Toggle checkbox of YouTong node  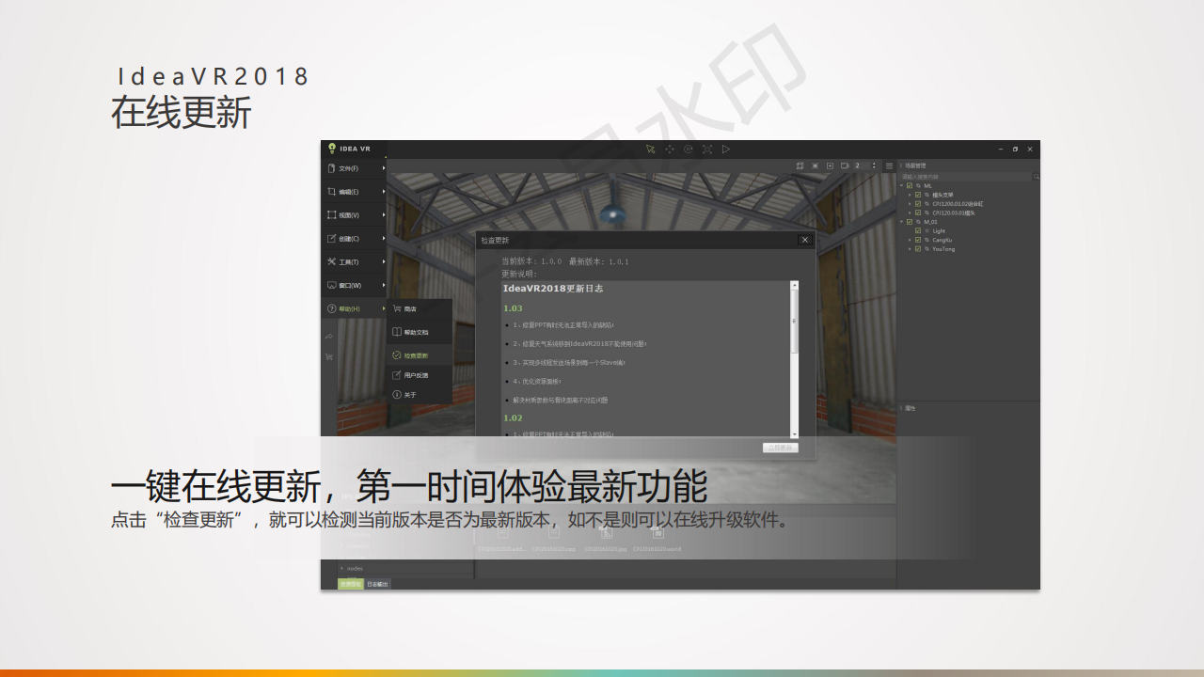click(918, 249)
